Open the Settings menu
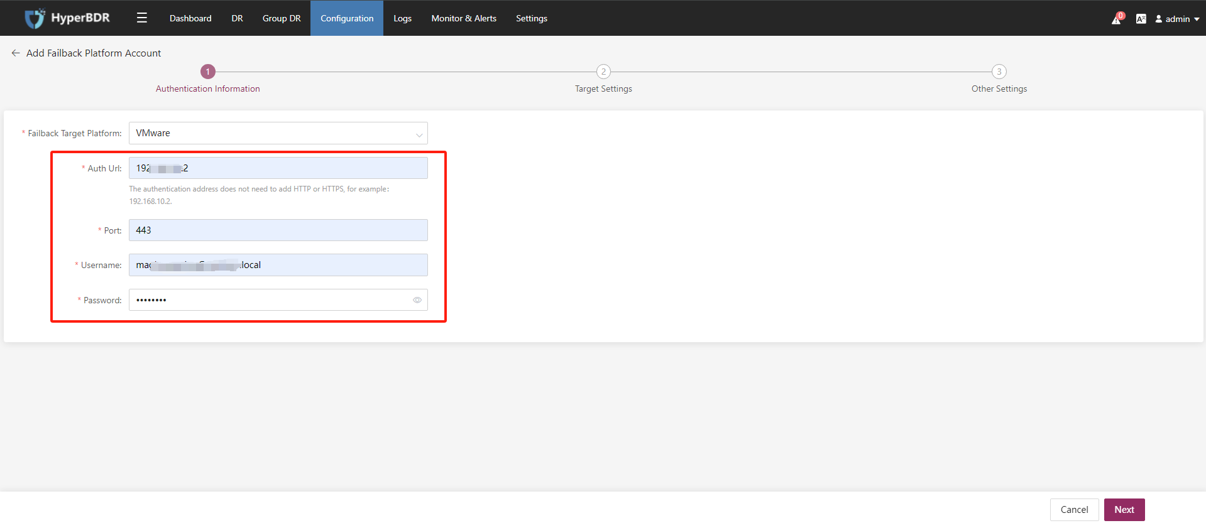Screen dimensions: 1206x528 (x=532, y=18)
